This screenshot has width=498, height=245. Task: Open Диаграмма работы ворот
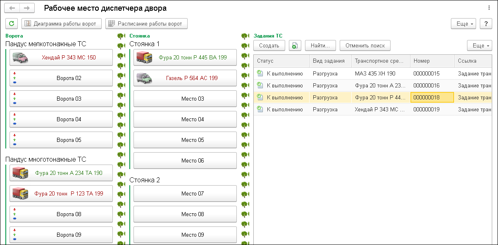[61, 24]
